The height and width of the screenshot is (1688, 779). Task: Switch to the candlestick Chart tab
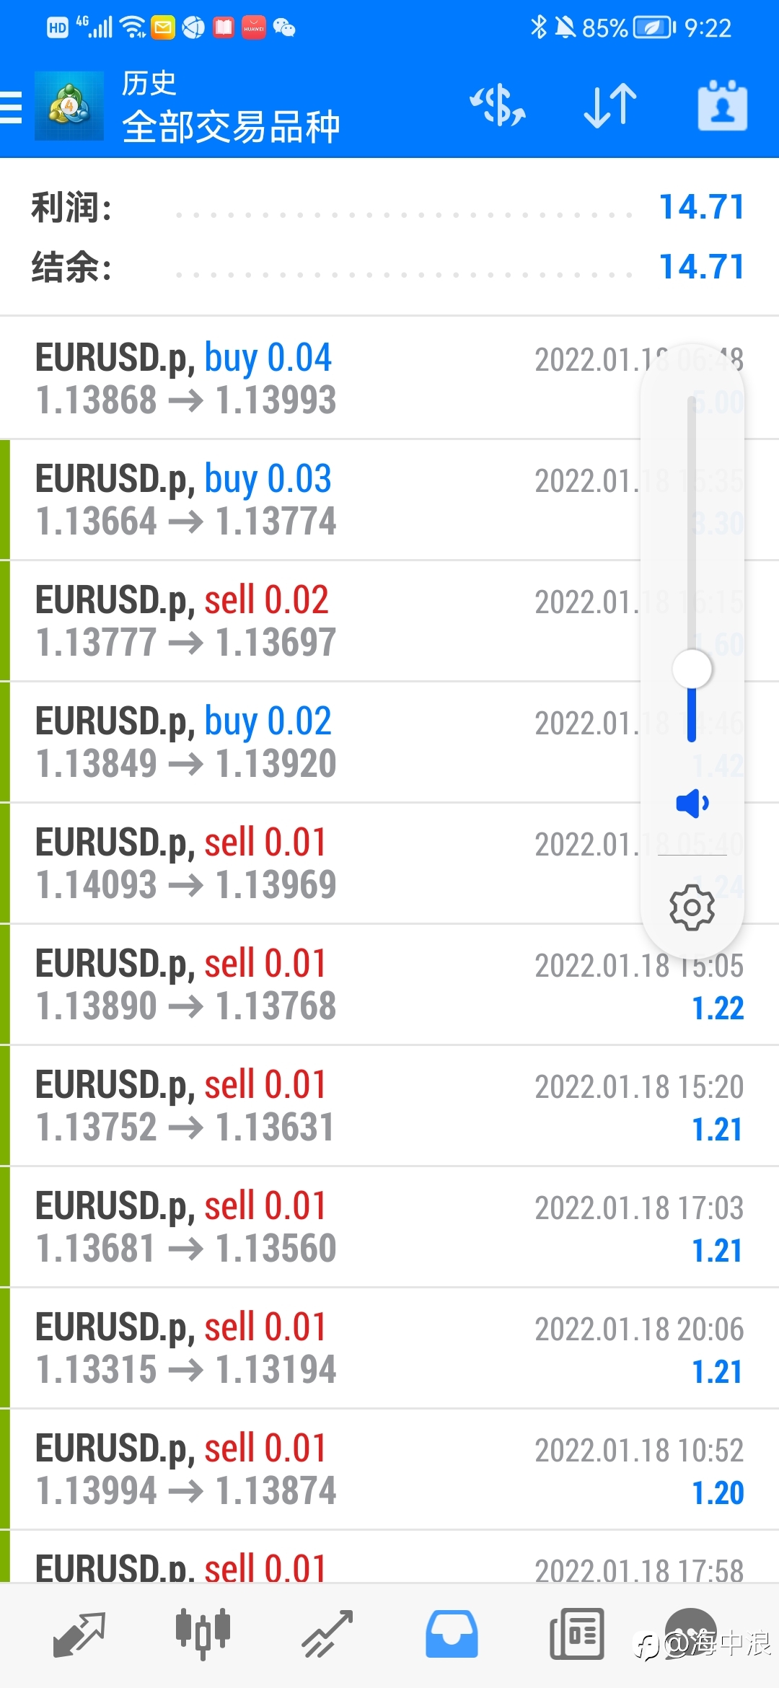pyautogui.click(x=203, y=1633)
